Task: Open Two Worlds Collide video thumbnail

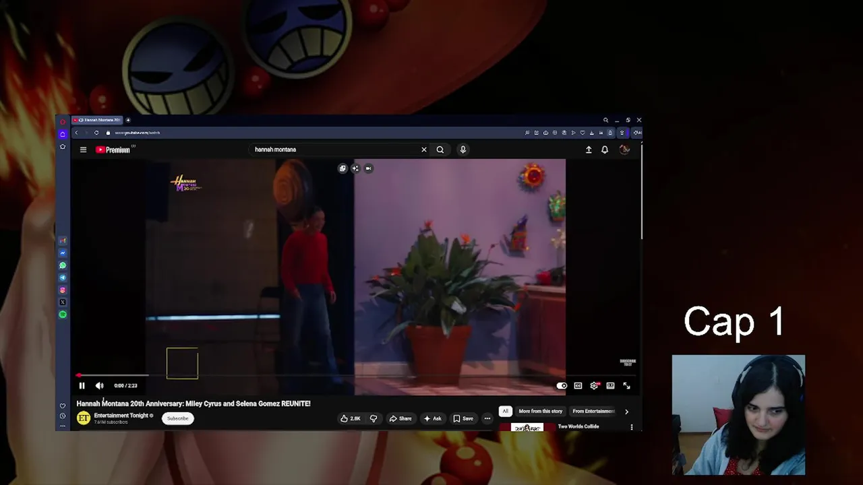Action: [527, 427]
